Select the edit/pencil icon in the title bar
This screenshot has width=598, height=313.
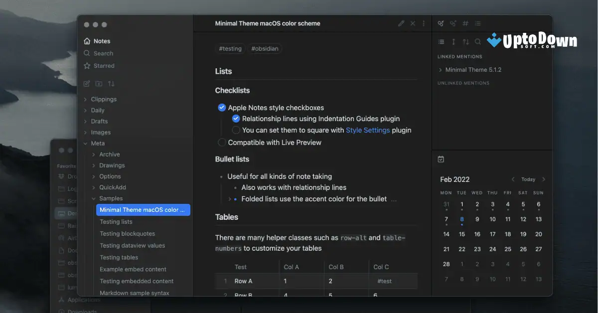pyautogui.click(x=402, y=23)
